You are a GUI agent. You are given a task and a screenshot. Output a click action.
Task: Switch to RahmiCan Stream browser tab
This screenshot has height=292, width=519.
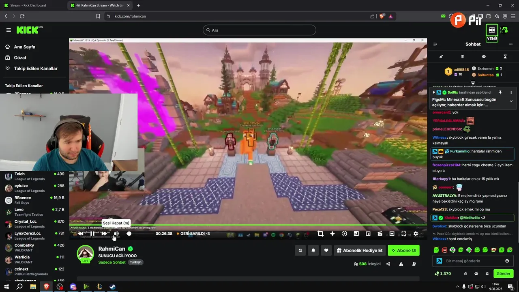[x=100, y=5]
